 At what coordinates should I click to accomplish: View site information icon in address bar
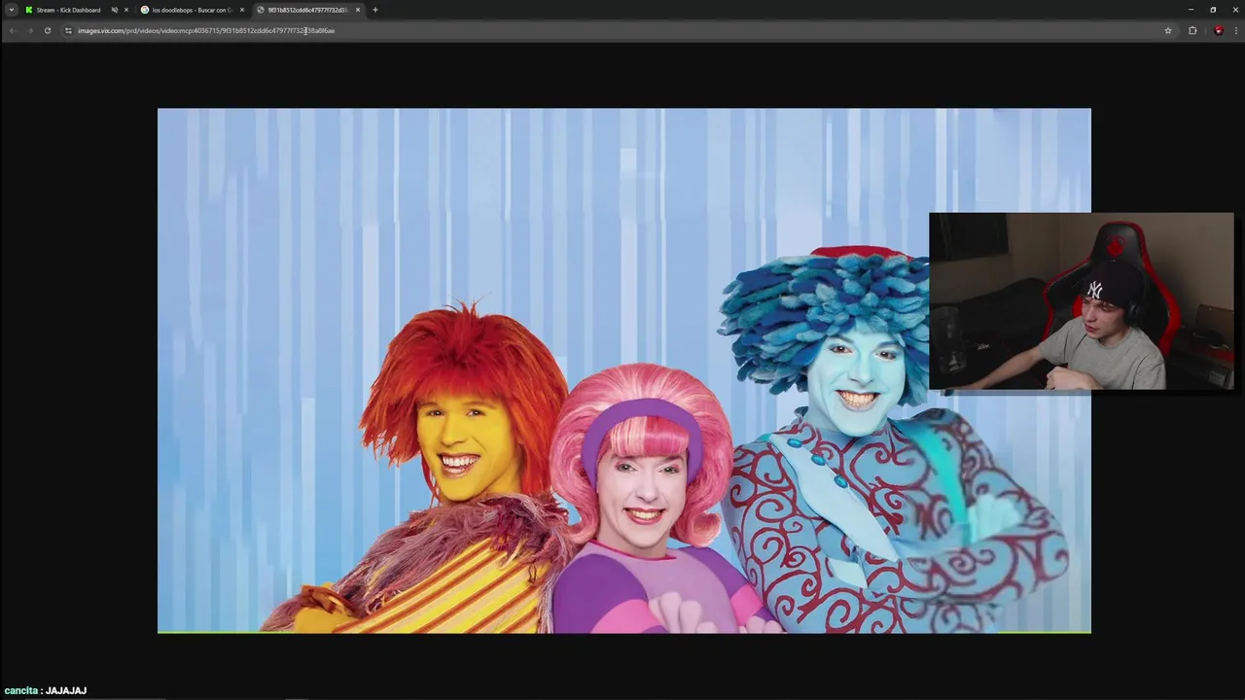point(68,30)
